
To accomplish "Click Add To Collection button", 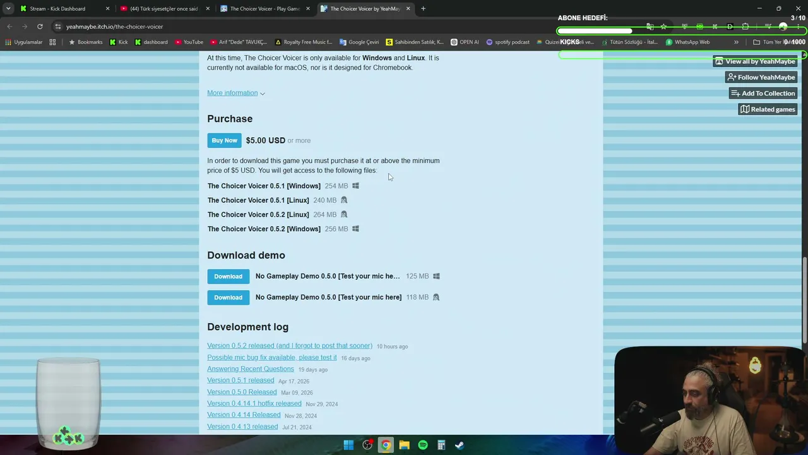I will tap(763, 93).
